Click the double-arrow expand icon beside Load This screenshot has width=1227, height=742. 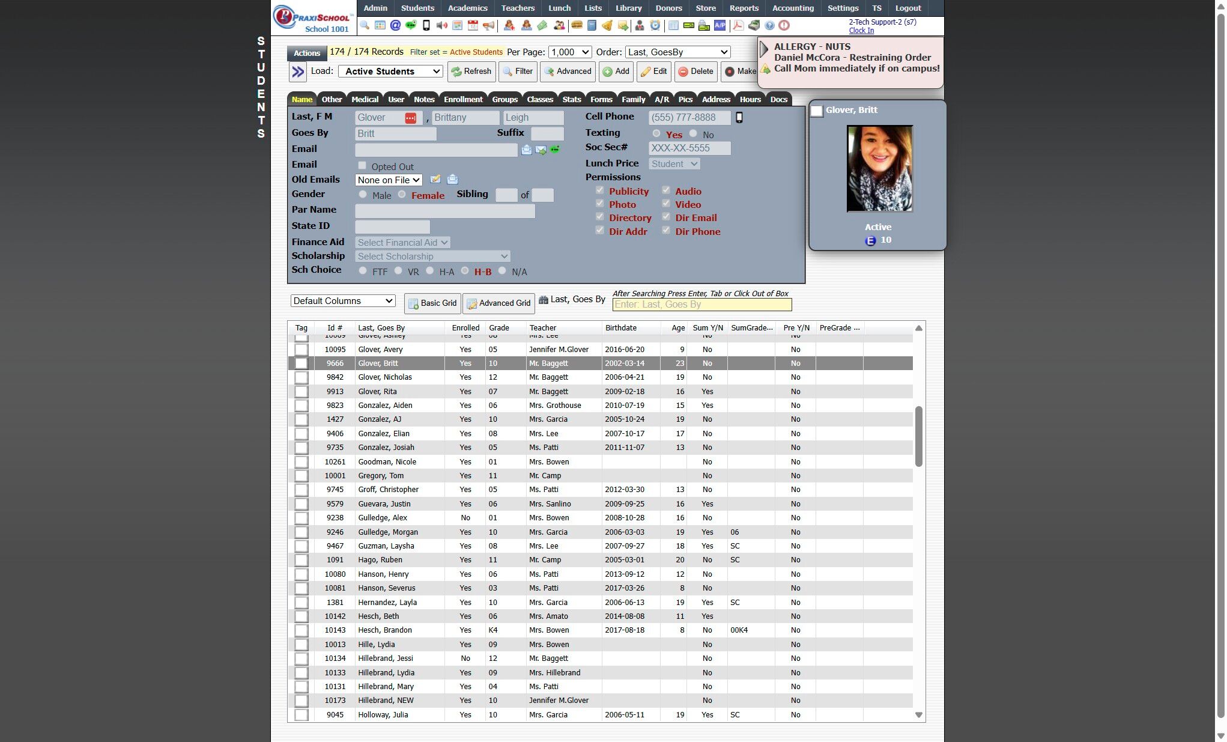point(298,71)
